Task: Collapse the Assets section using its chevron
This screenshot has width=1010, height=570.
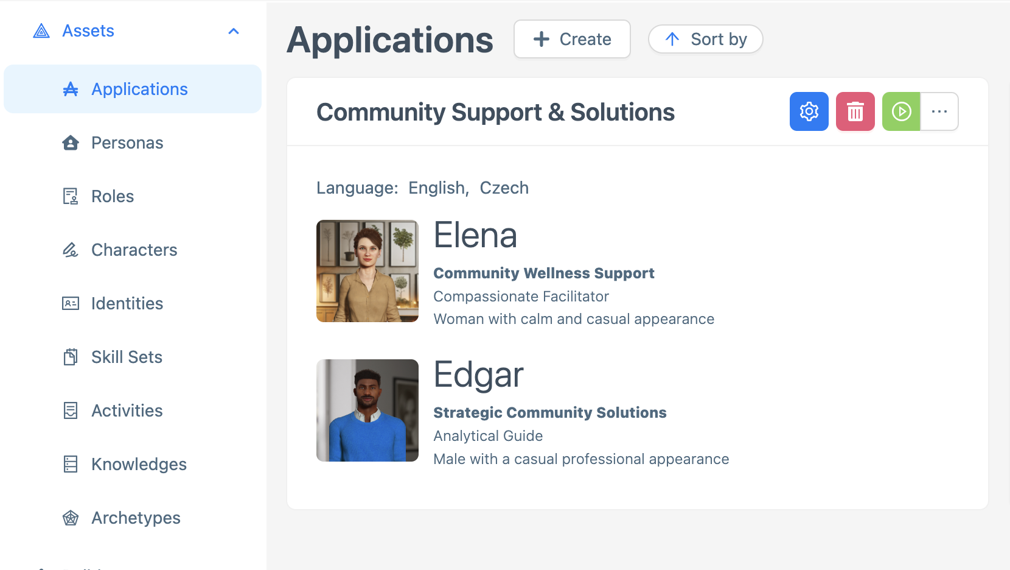Action: [234, 31]
